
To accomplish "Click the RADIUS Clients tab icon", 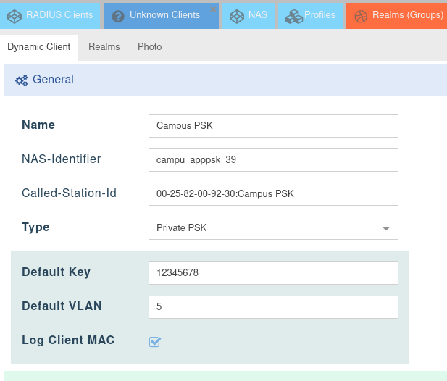I will (14, 16).
